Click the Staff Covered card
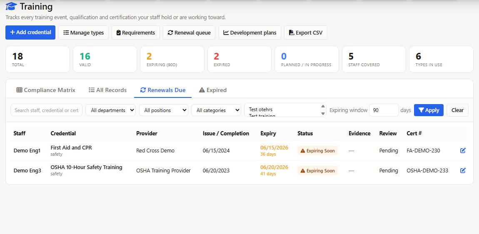This screenshot has height=234, width=479. click(374, 59)
